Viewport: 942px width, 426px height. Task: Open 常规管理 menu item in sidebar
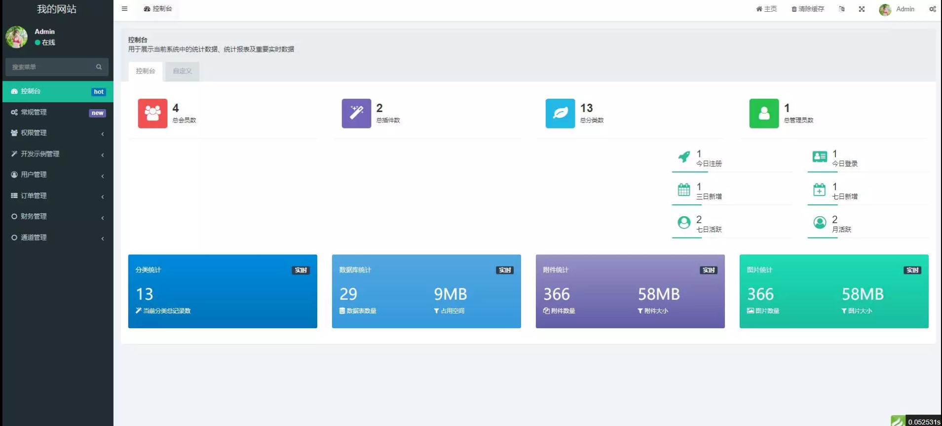[58, 113]
